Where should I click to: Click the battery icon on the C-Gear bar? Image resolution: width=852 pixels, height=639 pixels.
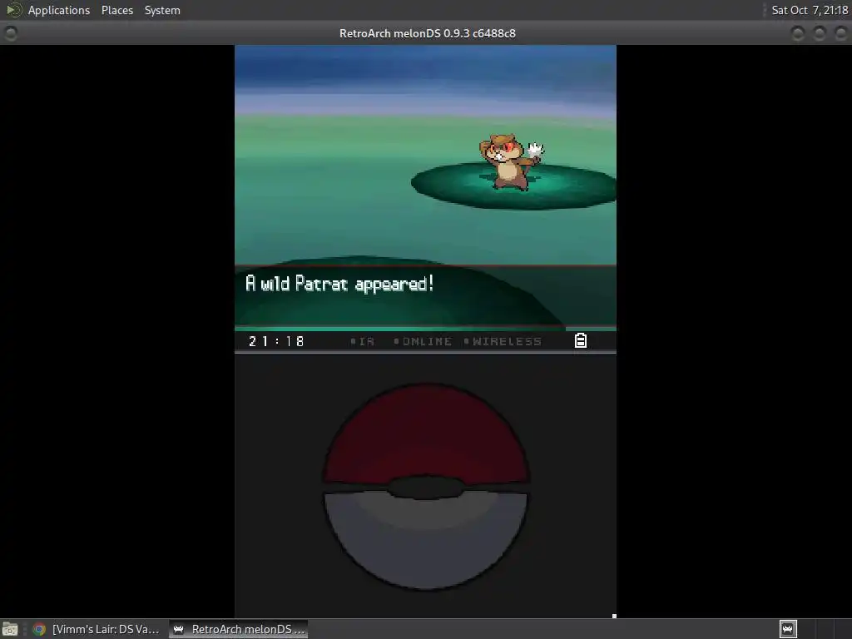[581, 340]
